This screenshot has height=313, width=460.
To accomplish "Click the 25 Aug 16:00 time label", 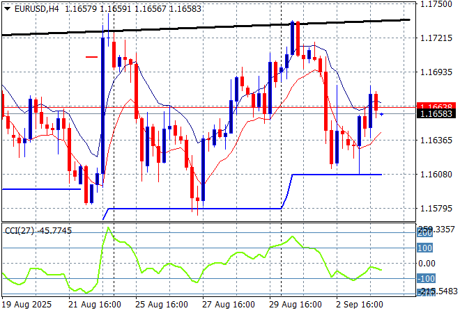I will [x=162, y=305].
